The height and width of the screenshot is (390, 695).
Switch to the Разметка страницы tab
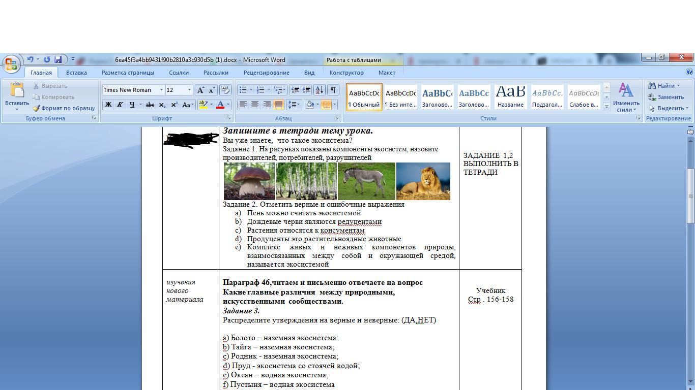coord(128,73)
